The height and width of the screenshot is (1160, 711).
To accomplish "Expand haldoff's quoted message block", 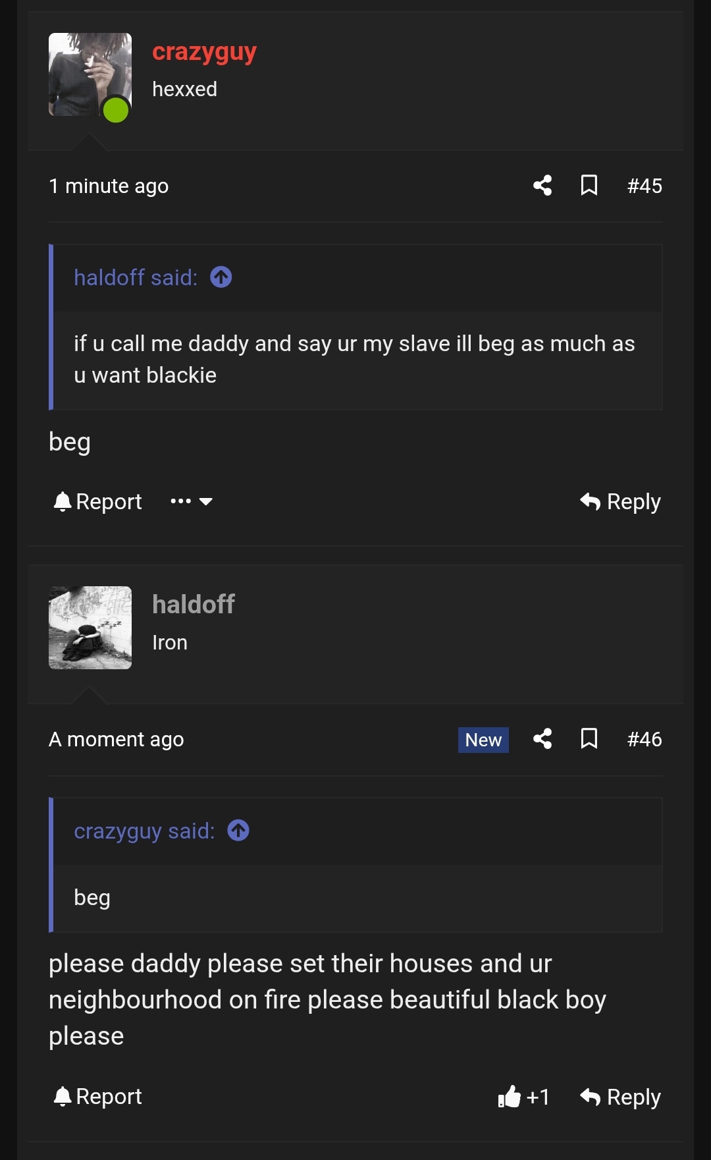I will [x=355, y=359].
